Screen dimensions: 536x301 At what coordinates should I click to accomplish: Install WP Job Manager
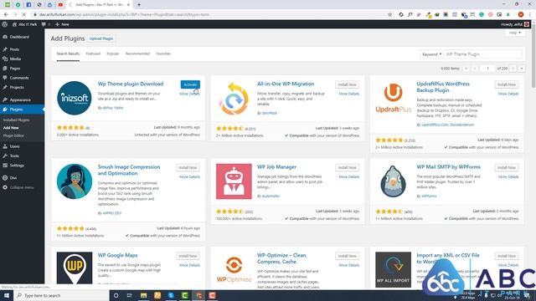tap(347, 168)
